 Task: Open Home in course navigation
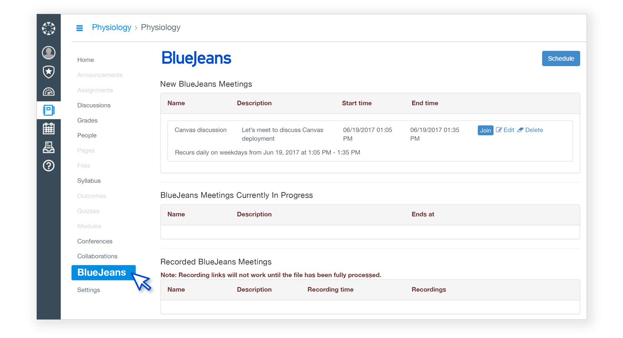pyautogui.click(x=86, y=60)
